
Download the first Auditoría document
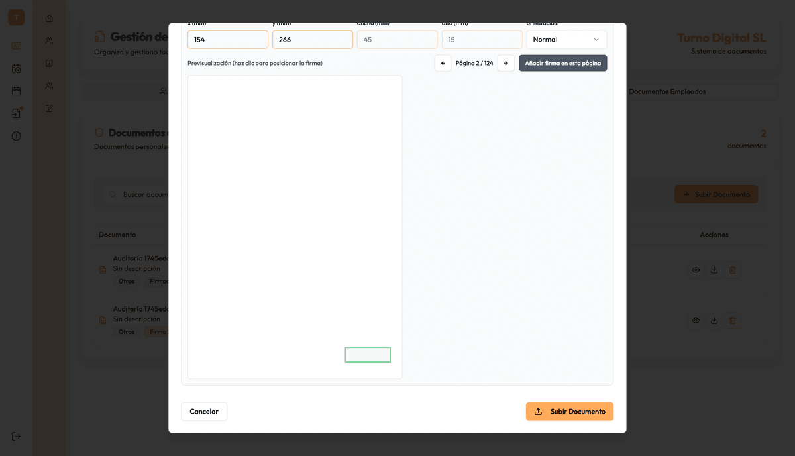pos(714,270)
